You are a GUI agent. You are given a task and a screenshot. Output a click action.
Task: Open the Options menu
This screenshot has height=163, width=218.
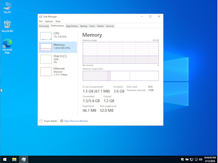[x=49, y=21]
